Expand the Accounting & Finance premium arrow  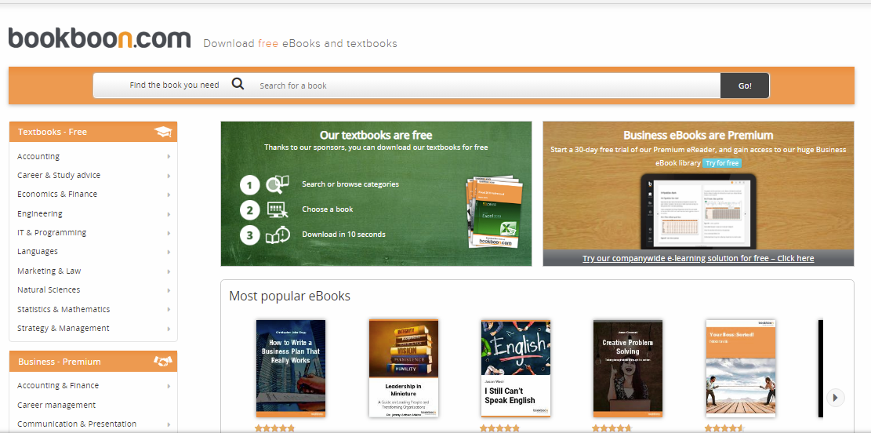(x=169, y=386)
